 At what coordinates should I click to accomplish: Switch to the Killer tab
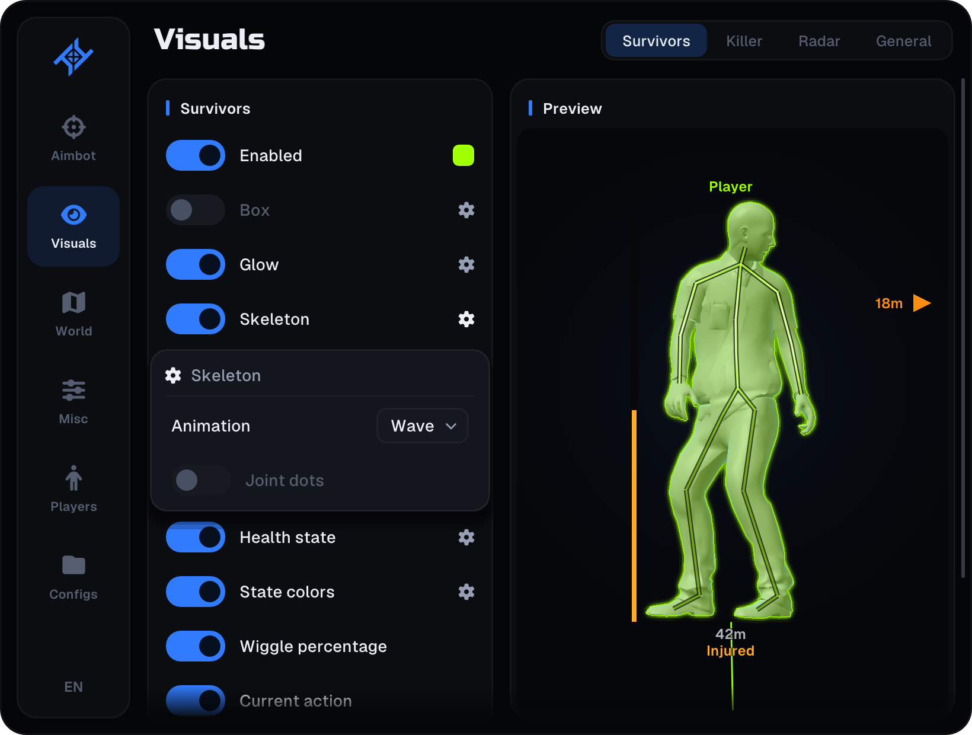click(x=744, y=41)
